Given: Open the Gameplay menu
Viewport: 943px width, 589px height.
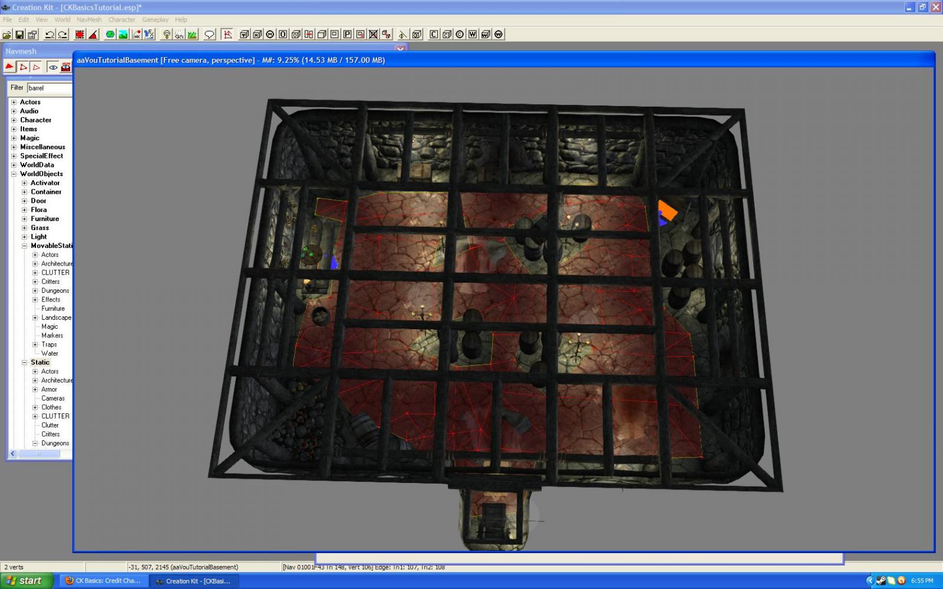Looking at the screenshot, I should [x=155, y=19].
